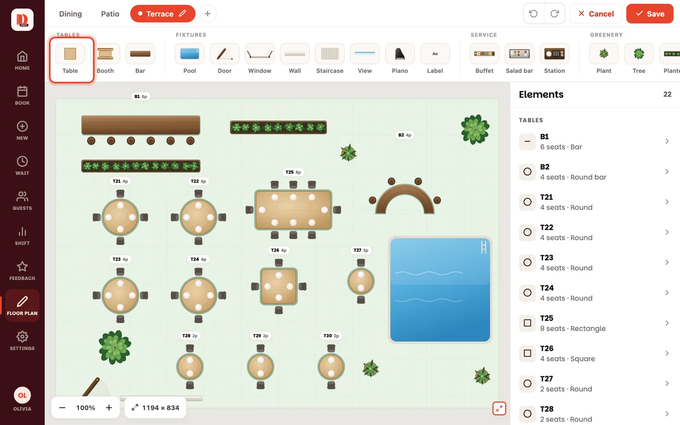Select the pool on the canvas

(440, 289)
